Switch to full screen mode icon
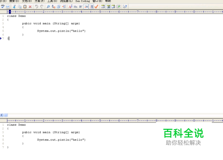The image size is (223, 160). pos(119,7)
